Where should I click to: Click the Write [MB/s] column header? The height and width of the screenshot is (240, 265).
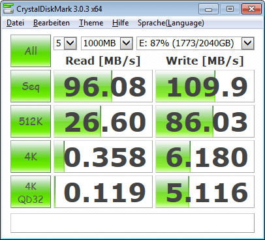[205, 61]
